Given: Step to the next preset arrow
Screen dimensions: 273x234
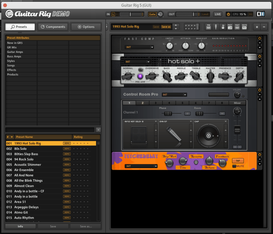Looking at the screenshot, I should point(176,29).
